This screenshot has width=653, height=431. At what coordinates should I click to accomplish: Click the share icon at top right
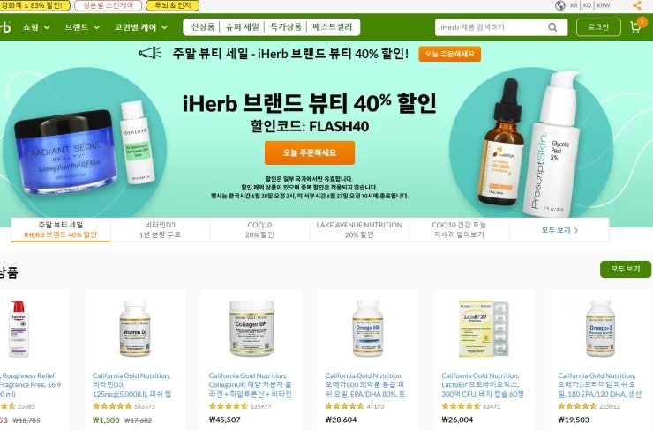tap(637, 5)
